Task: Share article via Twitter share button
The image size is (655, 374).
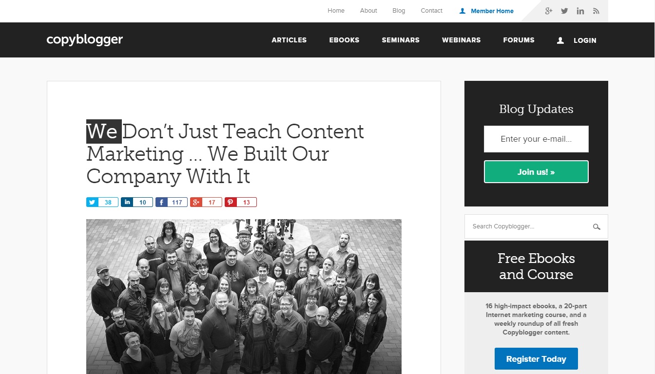Action: pos(102,202)
